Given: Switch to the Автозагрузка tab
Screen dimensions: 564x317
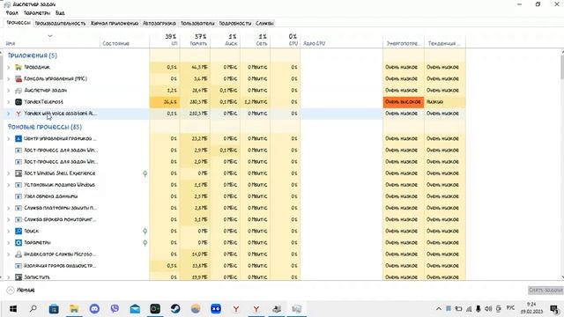Looking at the screenshot, I should [160, 23].
